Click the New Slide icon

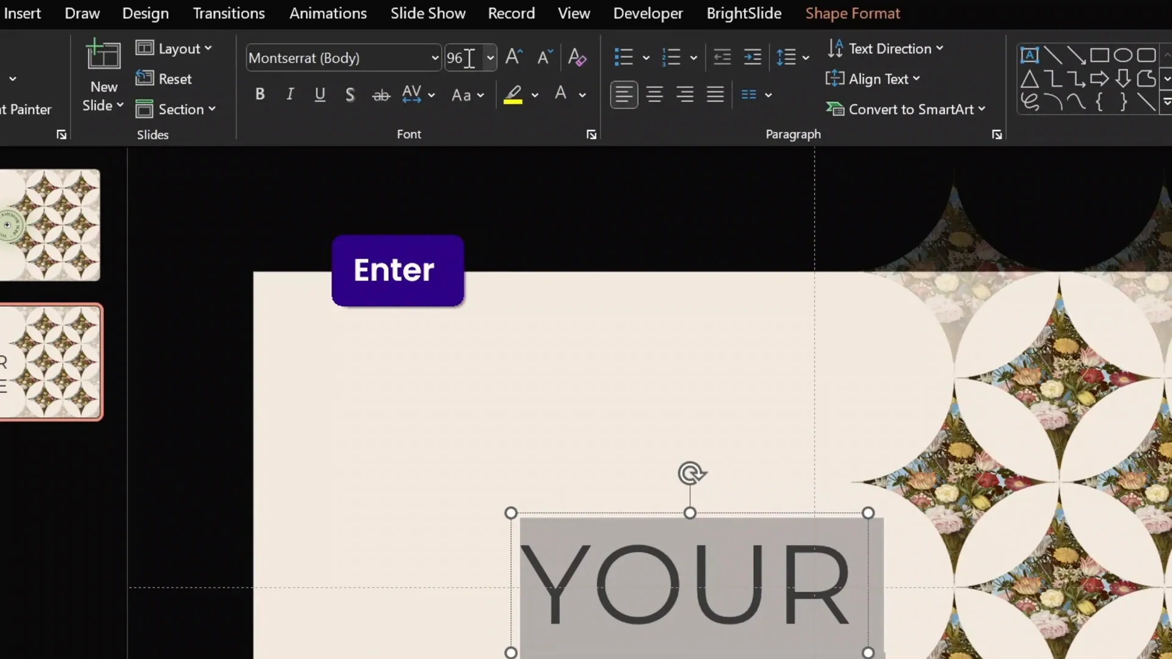click(x=103, y=55)
